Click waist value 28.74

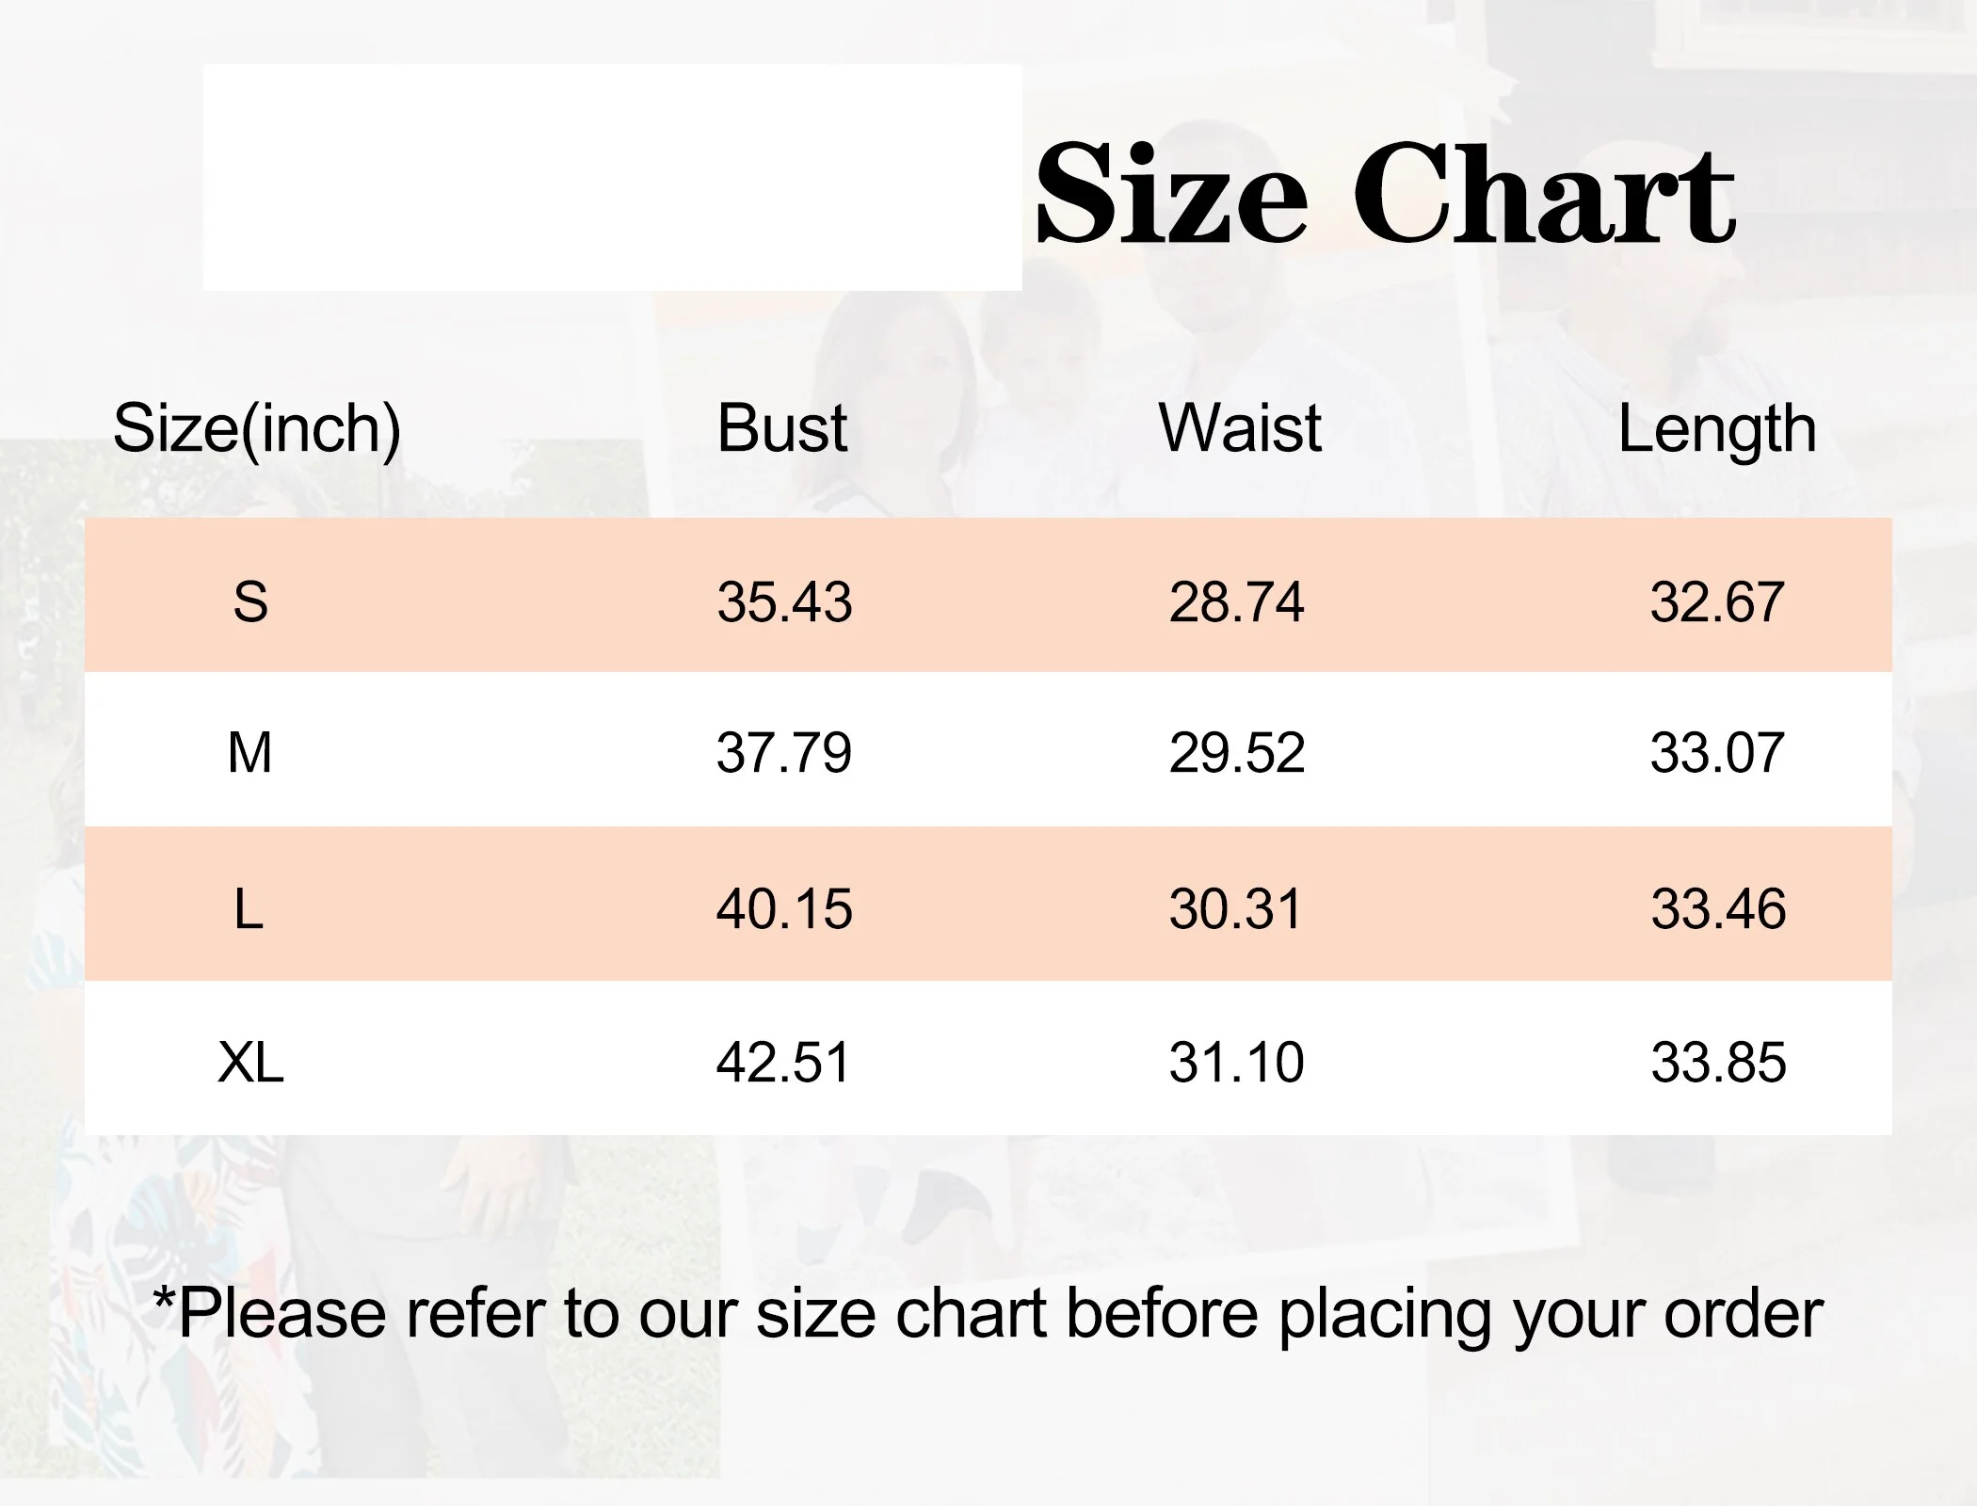click(x=1236, y=601)
